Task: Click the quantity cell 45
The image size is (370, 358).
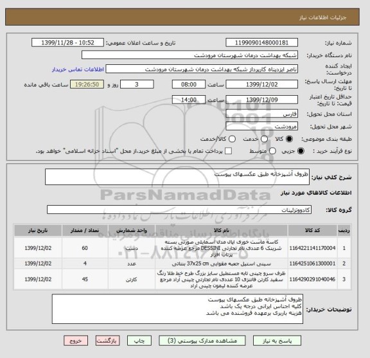Action: 85,280
